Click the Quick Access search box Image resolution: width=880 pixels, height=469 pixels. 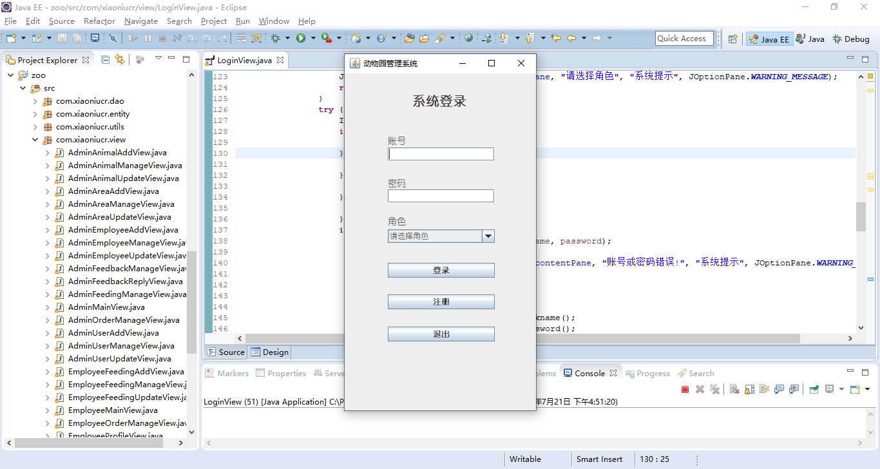pos(684,39)
